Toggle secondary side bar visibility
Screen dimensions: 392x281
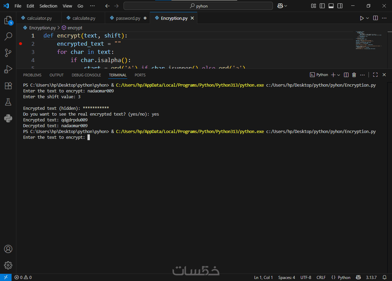click(x=340, y=6)
